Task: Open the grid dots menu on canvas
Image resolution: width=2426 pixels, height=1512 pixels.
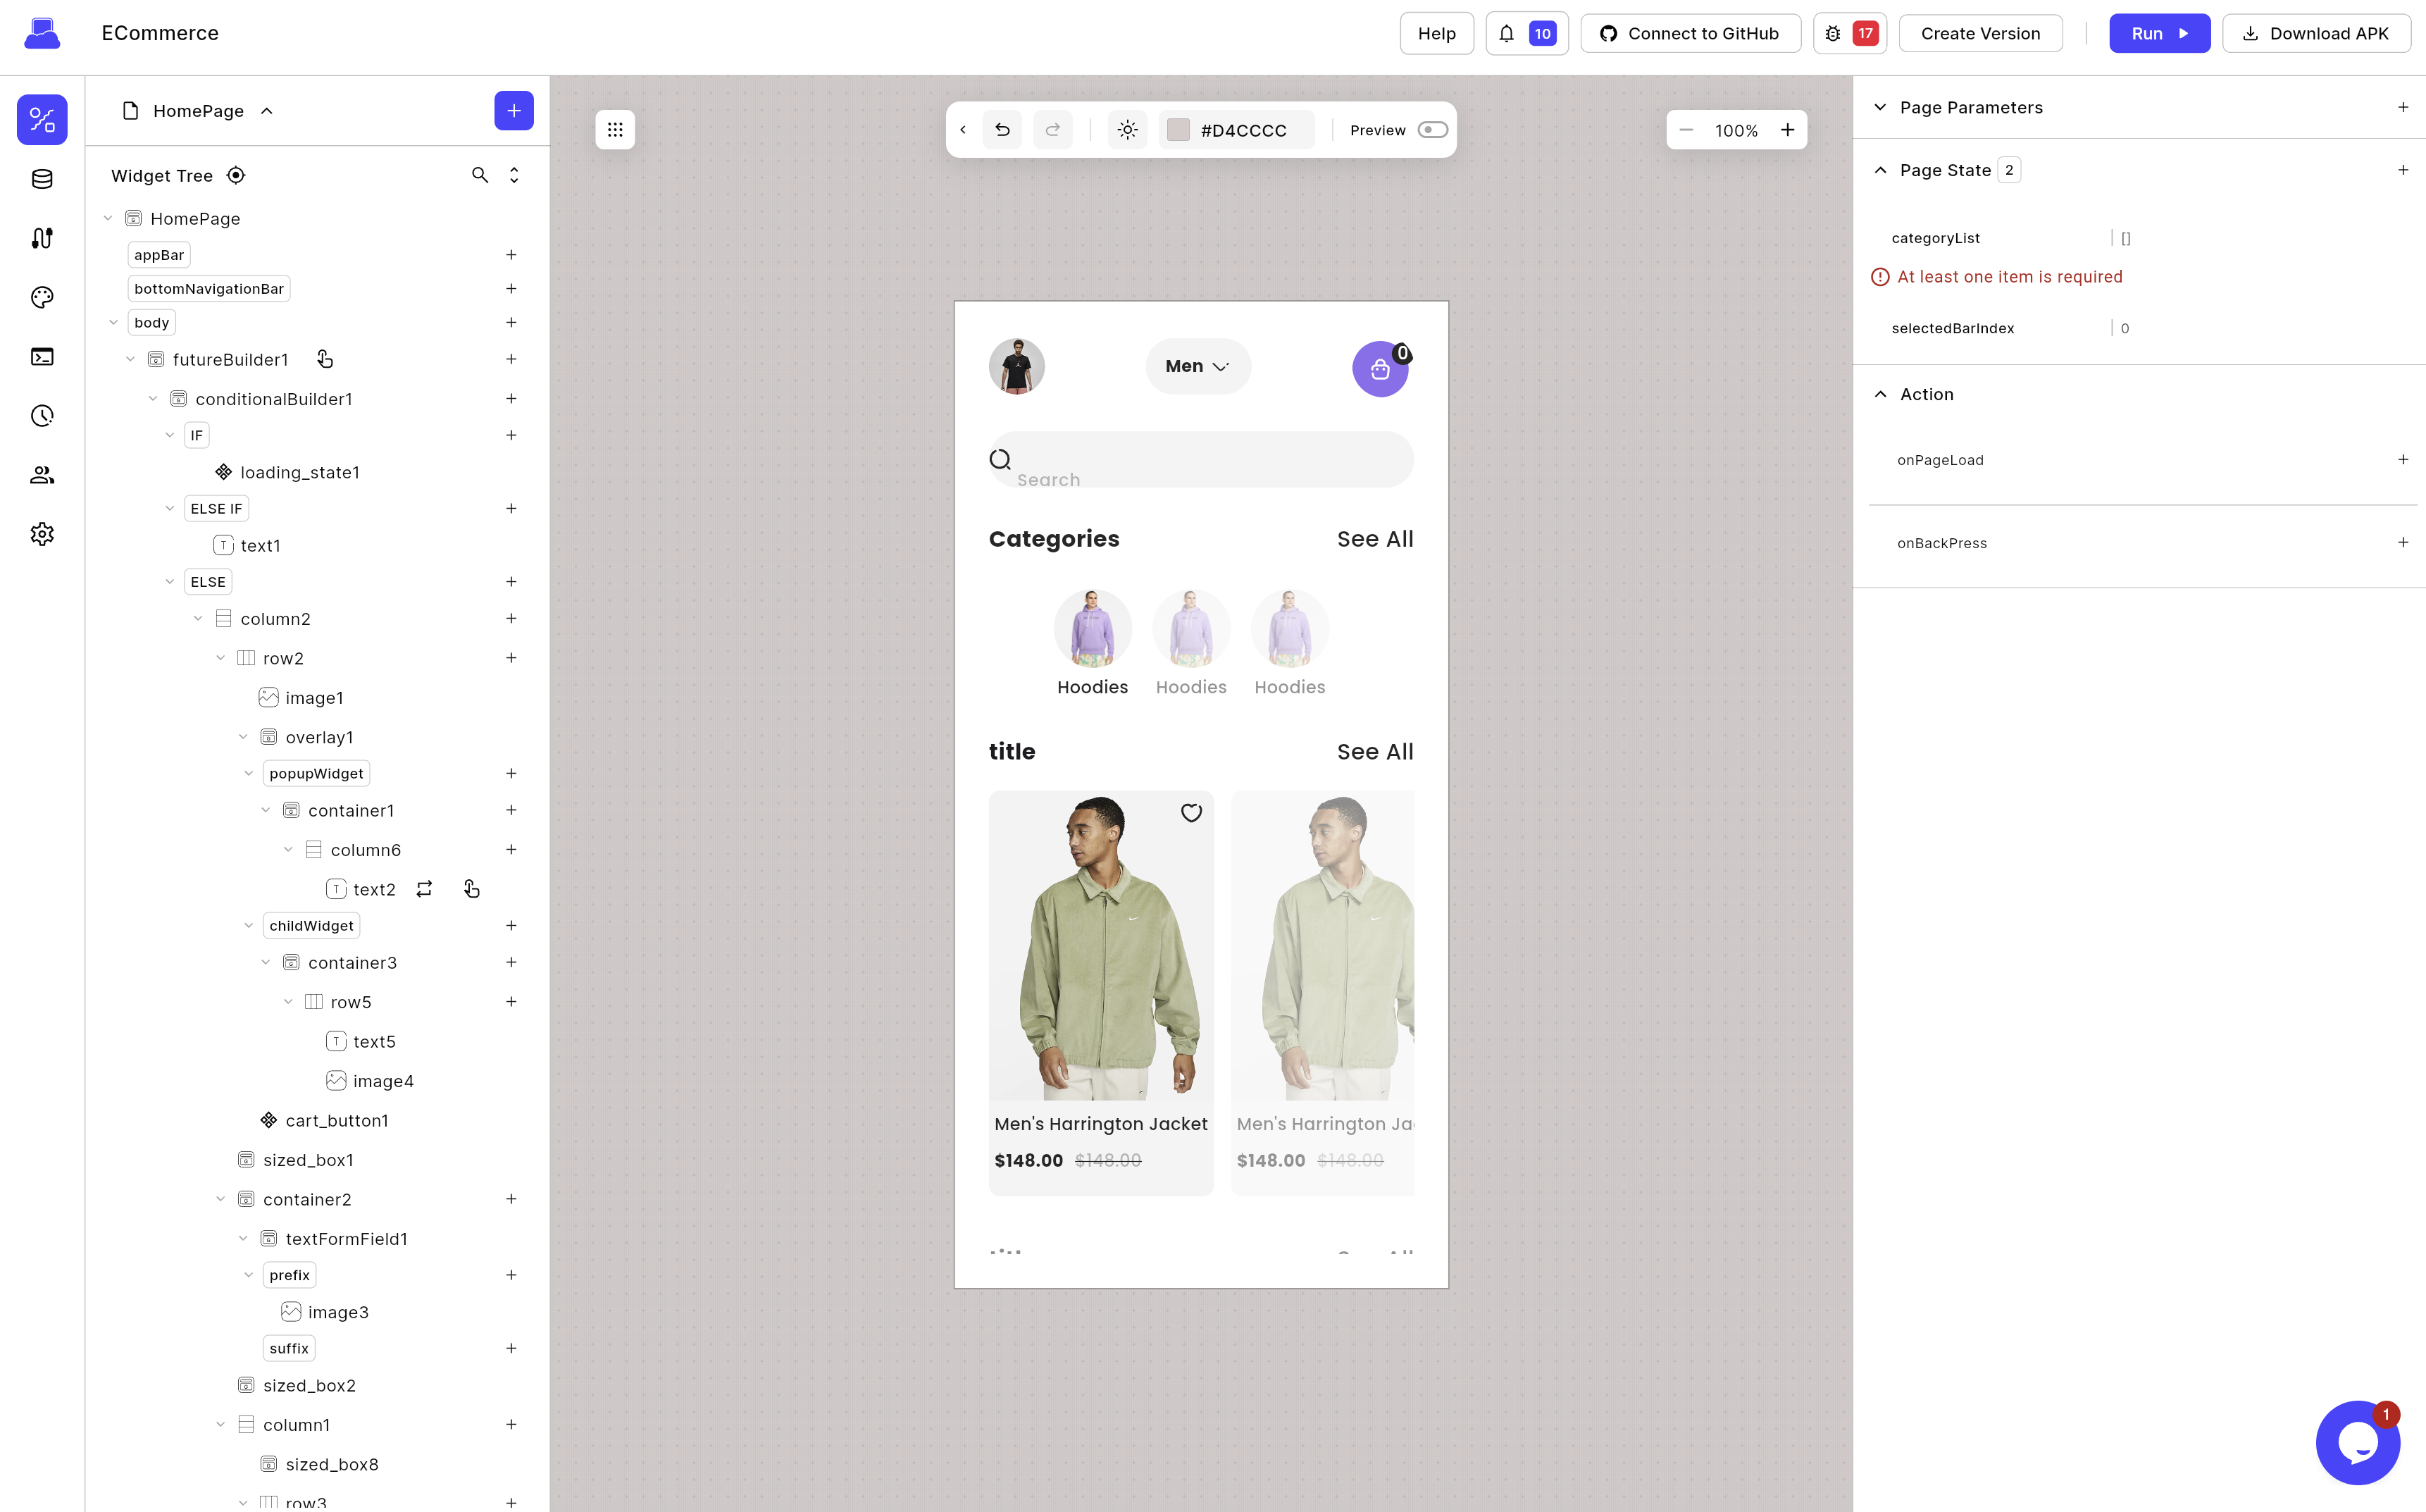Action: point(615,130)
